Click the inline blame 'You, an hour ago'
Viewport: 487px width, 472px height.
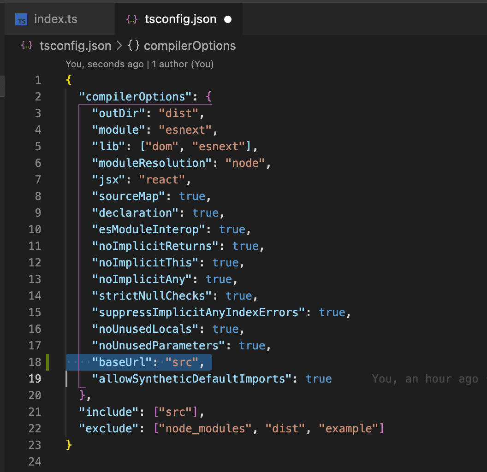(424, 379)
